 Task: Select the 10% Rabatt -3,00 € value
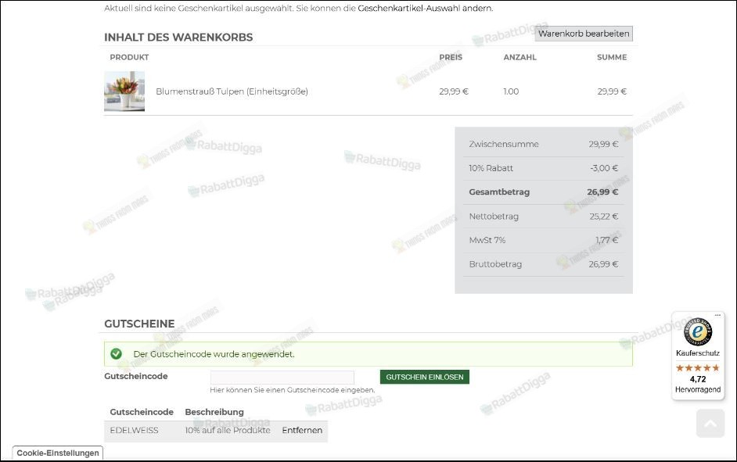604,168
